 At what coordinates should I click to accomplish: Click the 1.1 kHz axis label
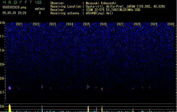click(2, 36)
